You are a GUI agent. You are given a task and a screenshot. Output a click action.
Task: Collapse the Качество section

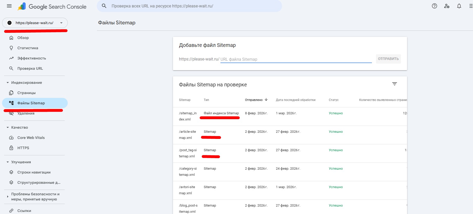pos(8,127)
